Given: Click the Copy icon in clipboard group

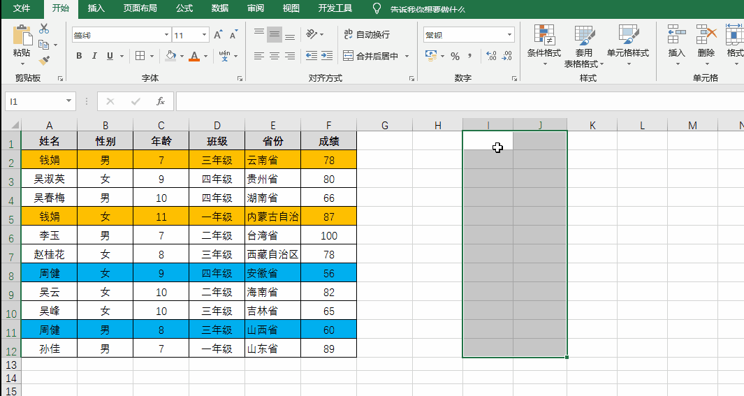Looking at the screenshot, I should [x=43, y=45].
